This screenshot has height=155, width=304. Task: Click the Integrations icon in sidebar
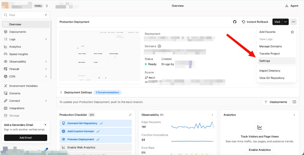pyautogui.click(x=6, y=108)
